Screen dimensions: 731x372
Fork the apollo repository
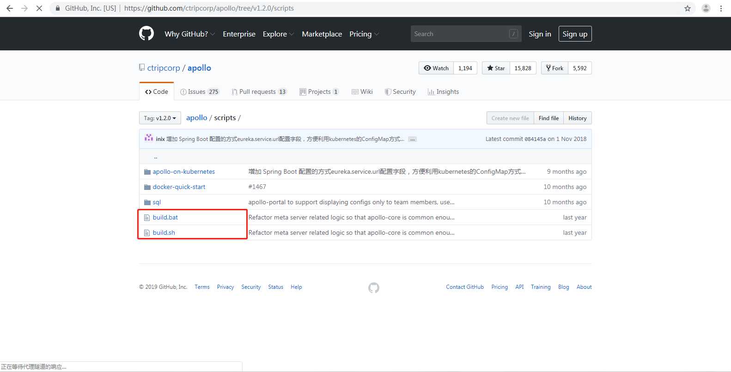pyautogui.click(x=554, y=68)
